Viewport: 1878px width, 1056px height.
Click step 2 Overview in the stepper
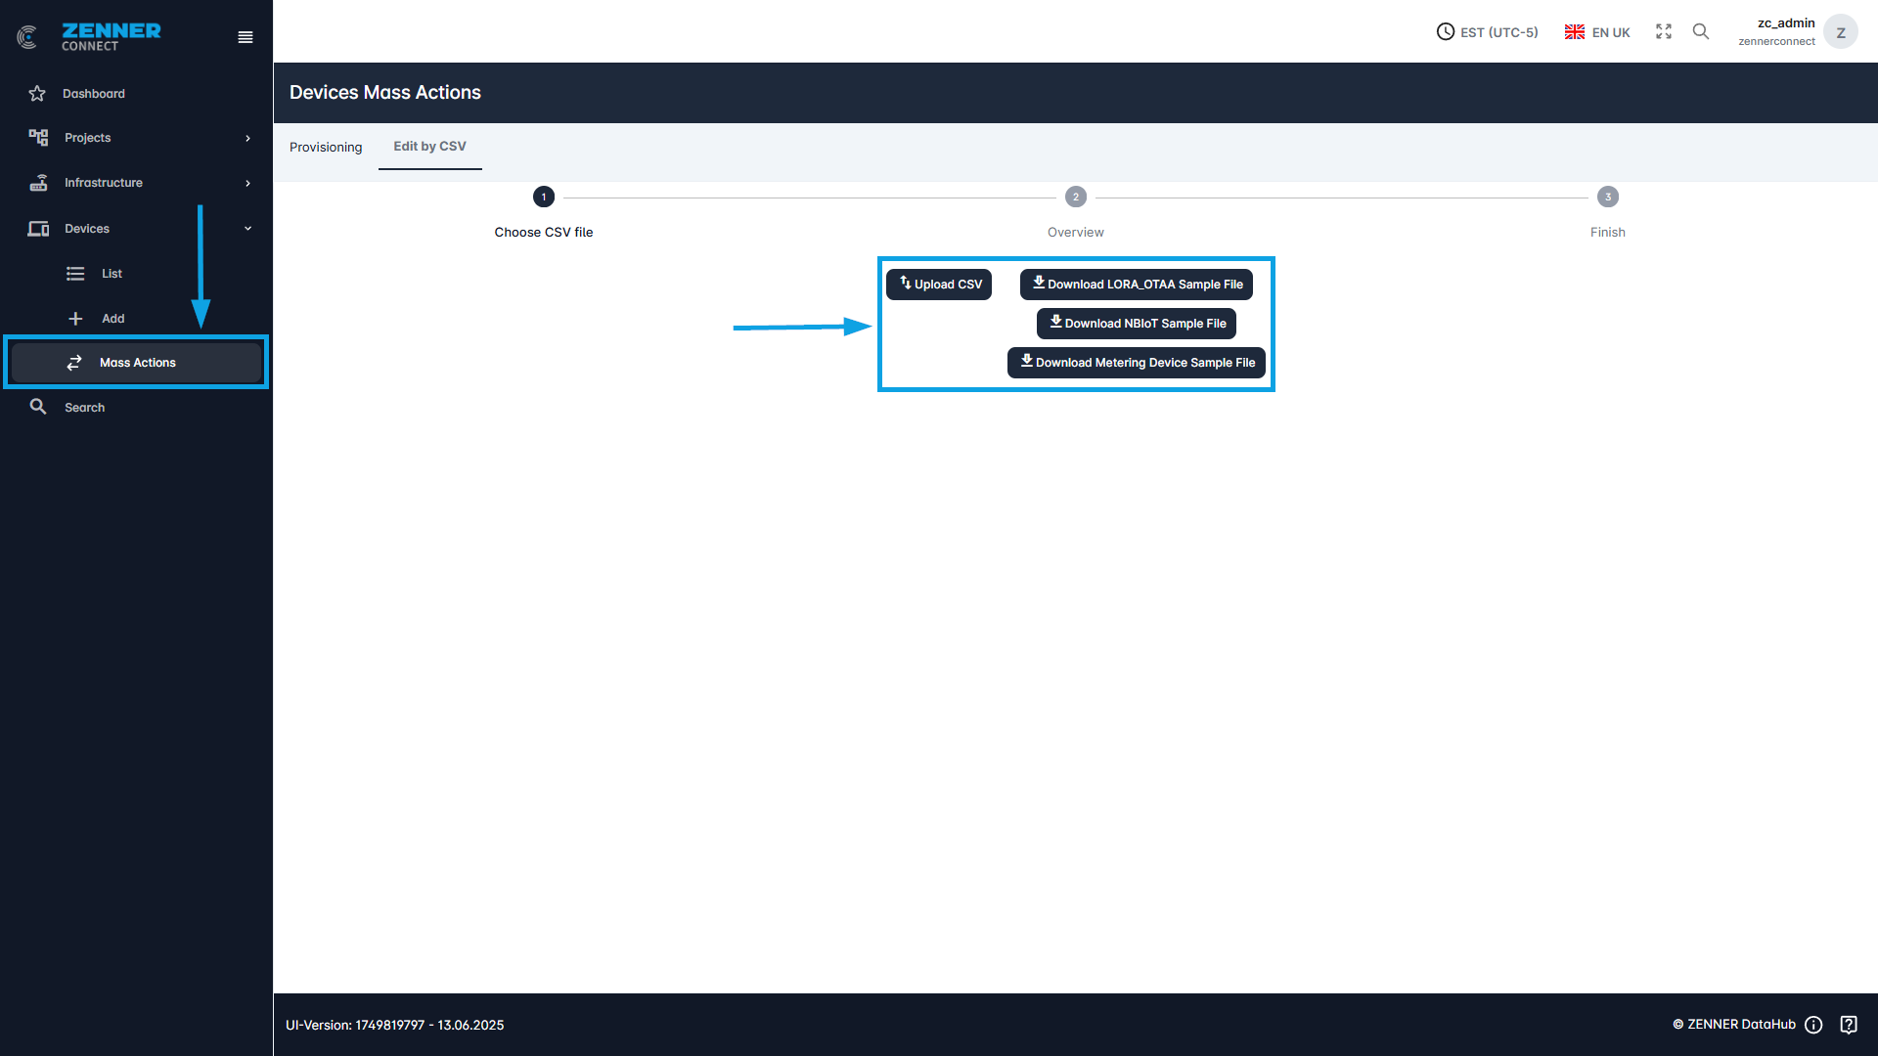1075,198
